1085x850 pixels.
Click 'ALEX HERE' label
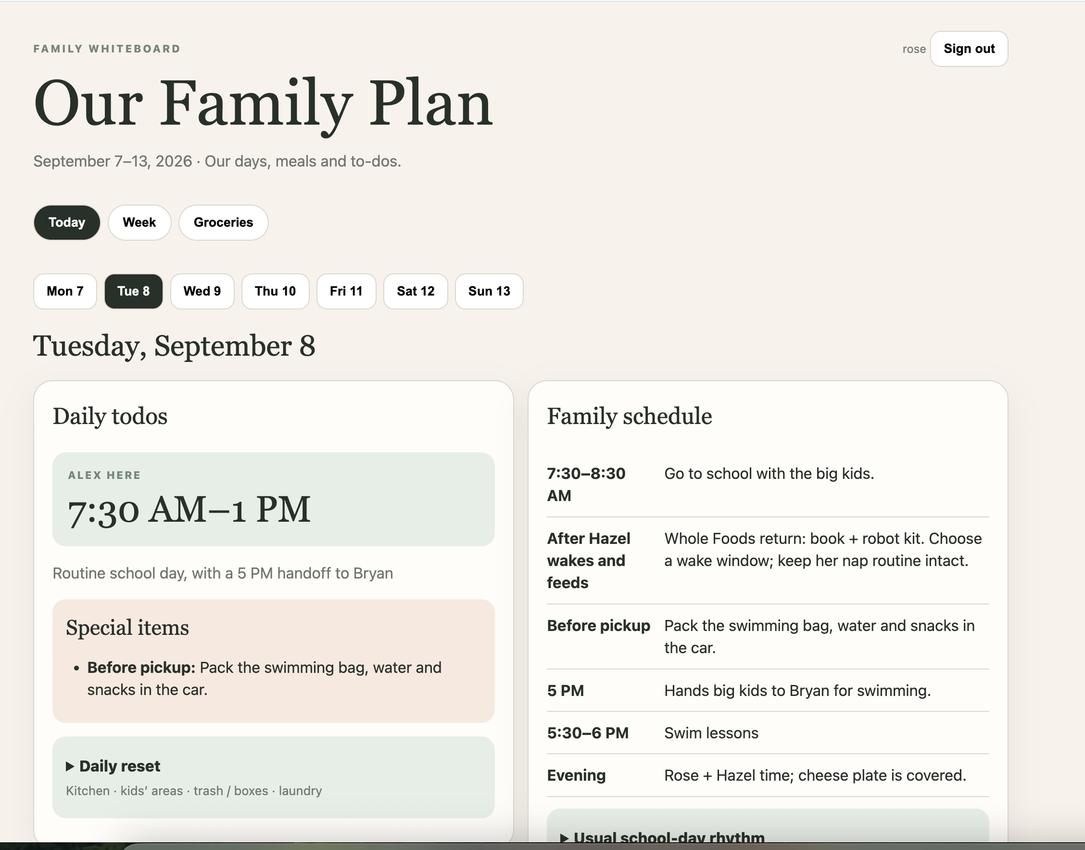click(104, 475)
